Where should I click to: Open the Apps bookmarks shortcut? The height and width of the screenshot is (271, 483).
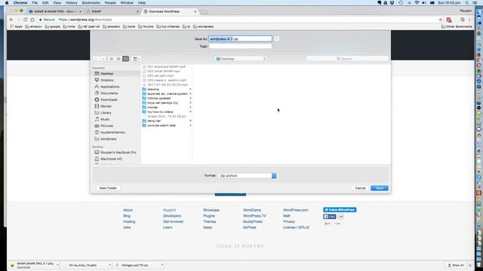pyautogui.click(x=17, y=27)
